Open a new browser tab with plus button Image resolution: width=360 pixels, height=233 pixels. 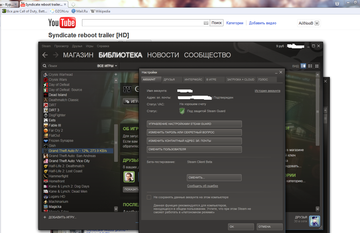(x=73, y=4)
